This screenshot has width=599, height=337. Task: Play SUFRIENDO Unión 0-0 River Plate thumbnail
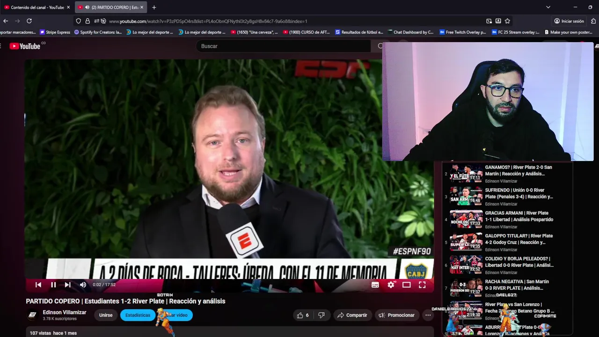[466, 196]
